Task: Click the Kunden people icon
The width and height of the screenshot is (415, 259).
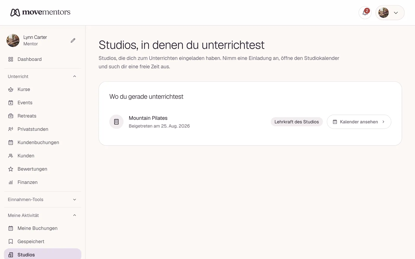Action: pos(11,156)
